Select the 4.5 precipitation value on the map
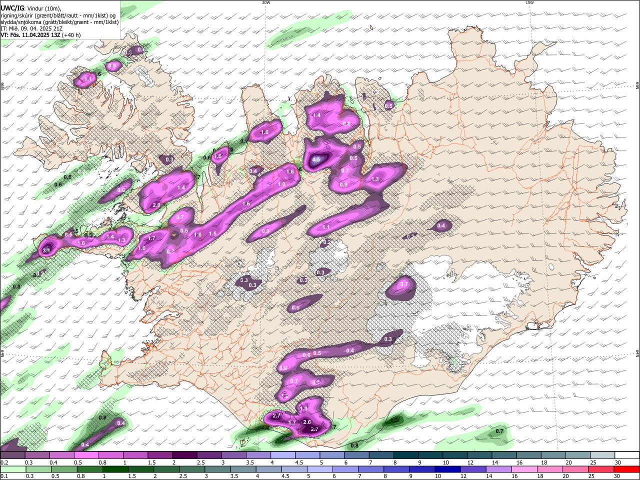The height and width of the screenshot is (480, 640). click(x=316, y=160)
